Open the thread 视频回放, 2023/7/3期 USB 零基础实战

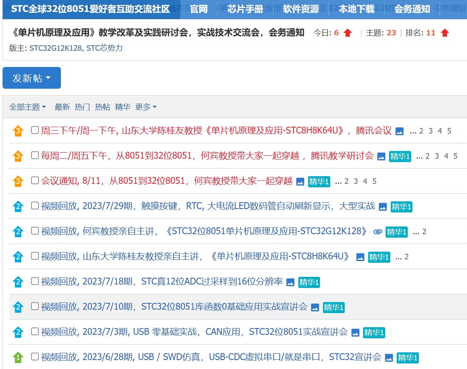coord(194,332)
